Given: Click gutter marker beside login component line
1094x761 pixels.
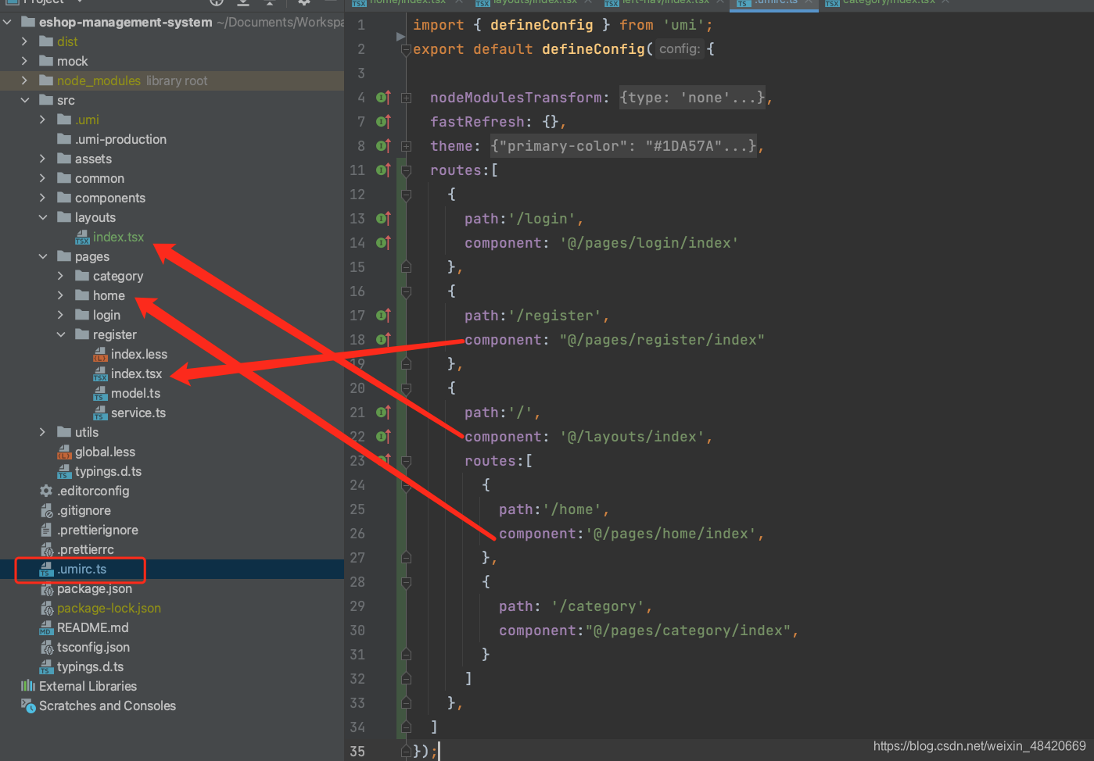Looking at the screenshot, I should click(x=383, y=243).
